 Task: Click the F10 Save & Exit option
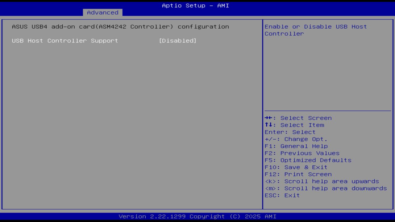(295, 167)
